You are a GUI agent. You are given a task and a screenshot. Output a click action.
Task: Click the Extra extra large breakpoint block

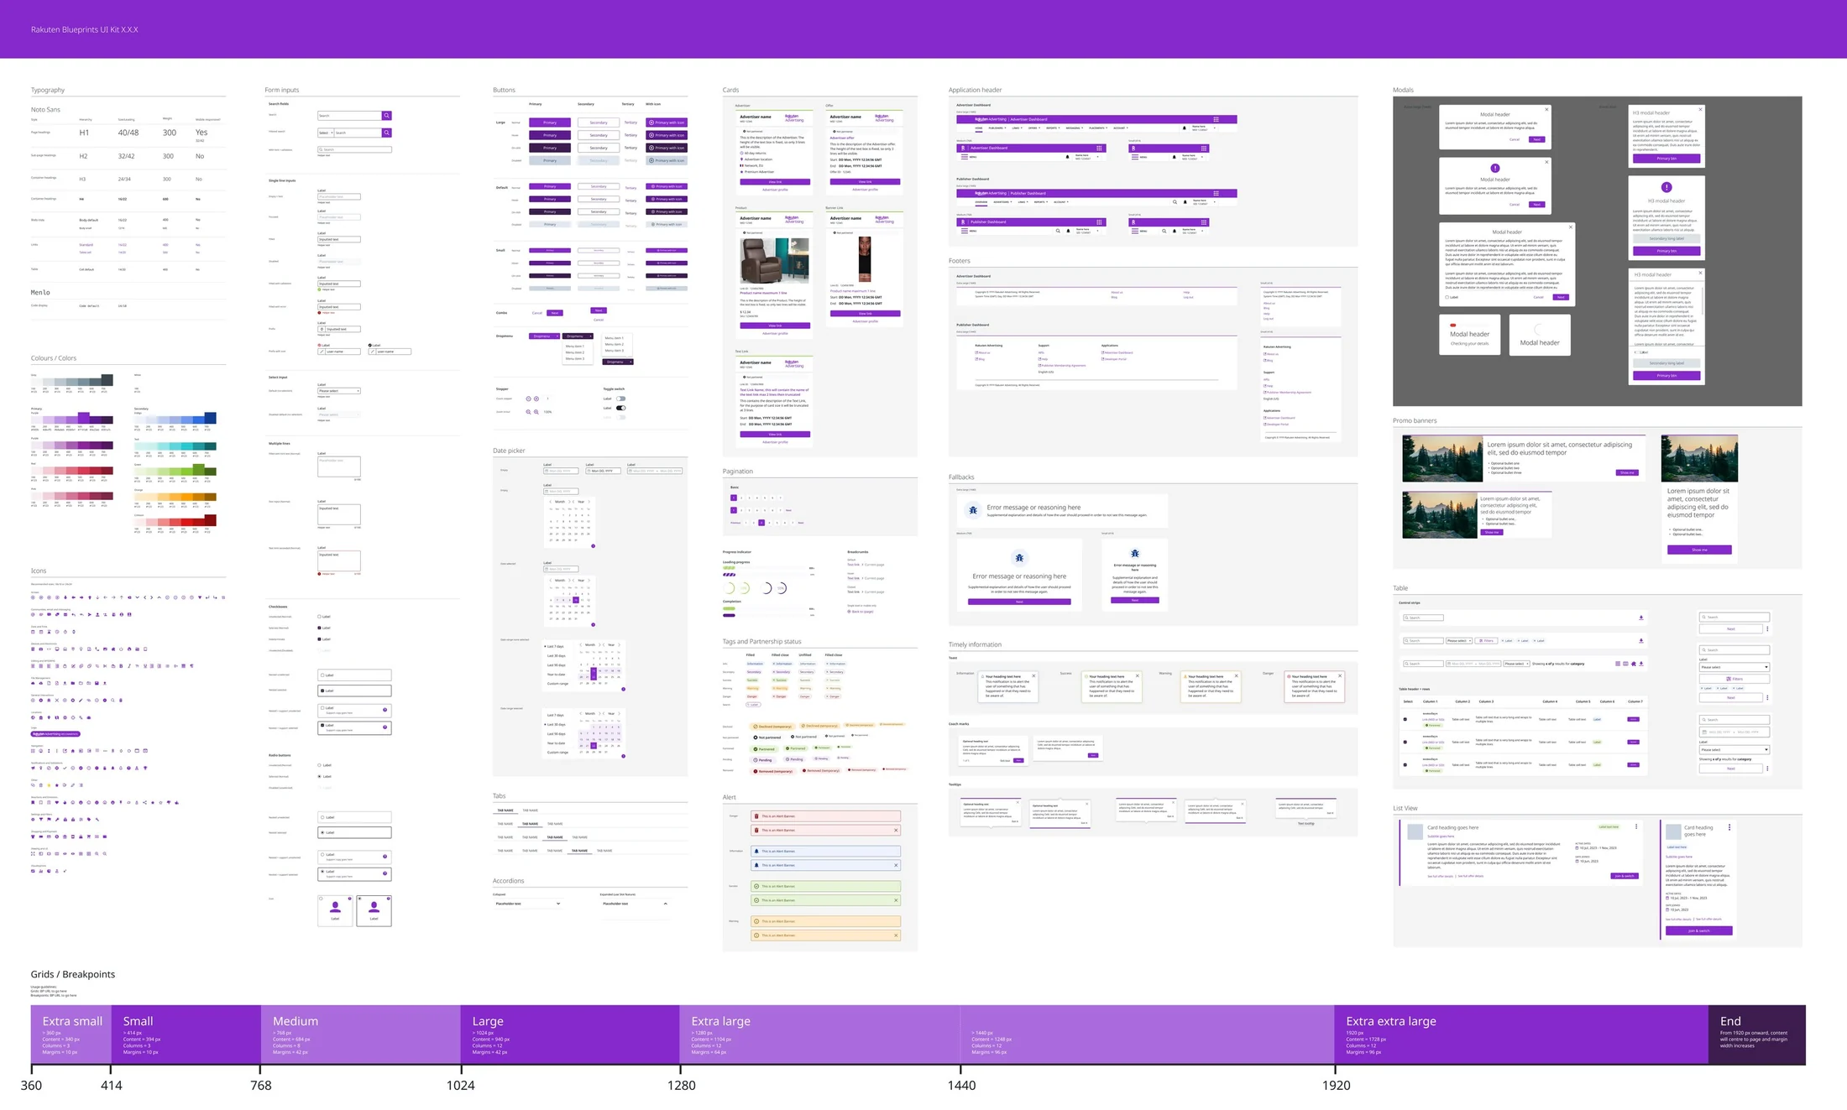tap(1521, 1034)
